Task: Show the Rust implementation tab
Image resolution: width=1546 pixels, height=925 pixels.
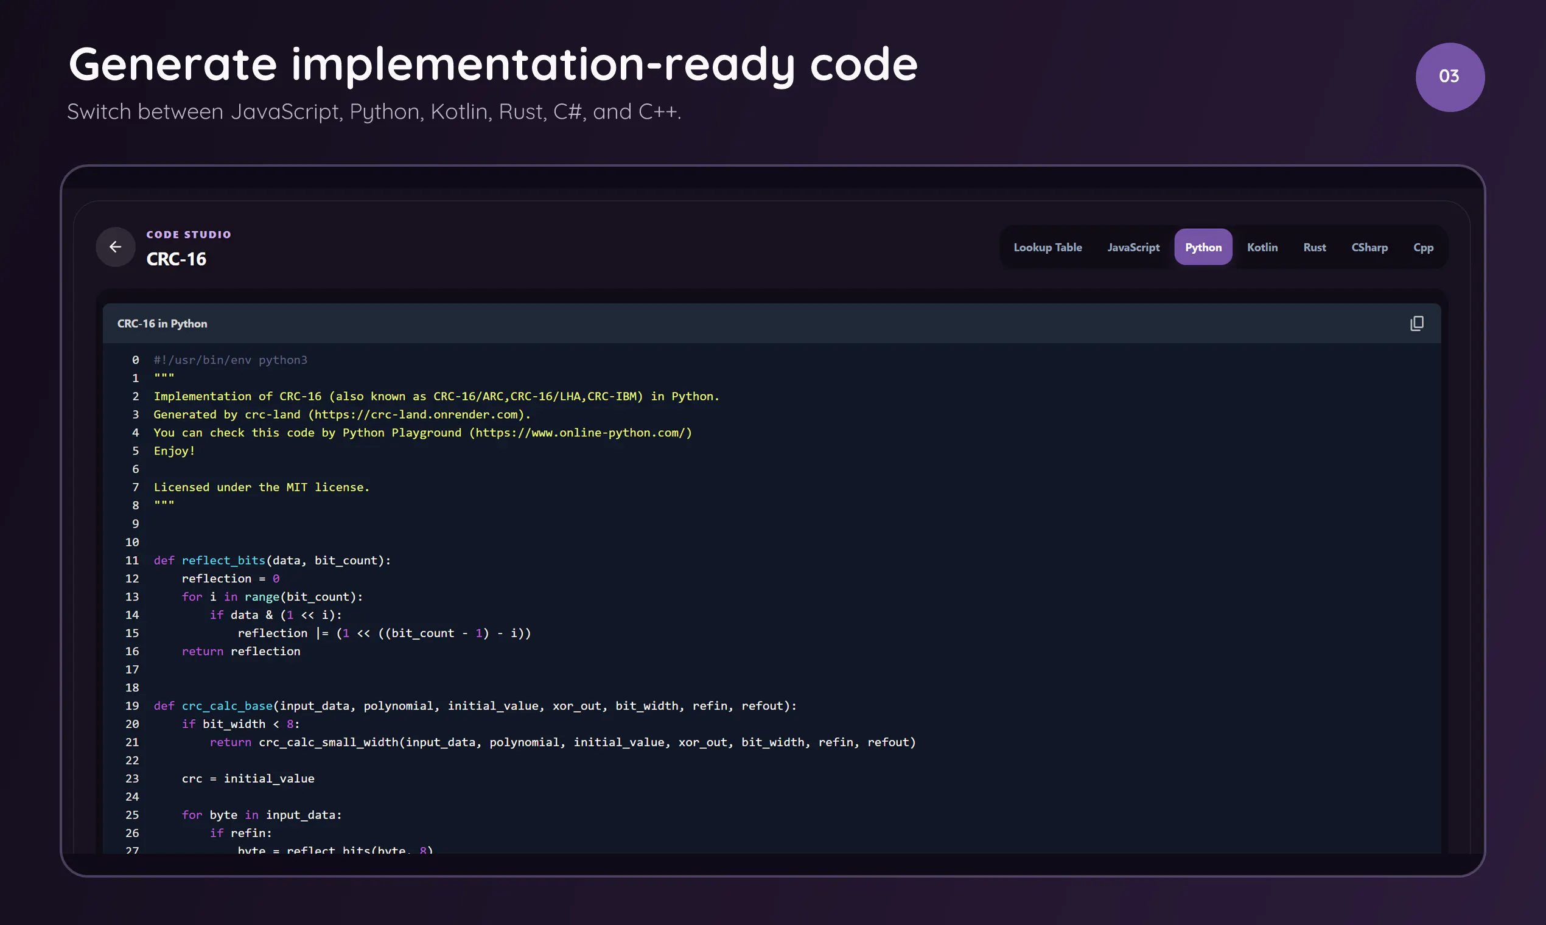Action: (x=1314, y=247)
